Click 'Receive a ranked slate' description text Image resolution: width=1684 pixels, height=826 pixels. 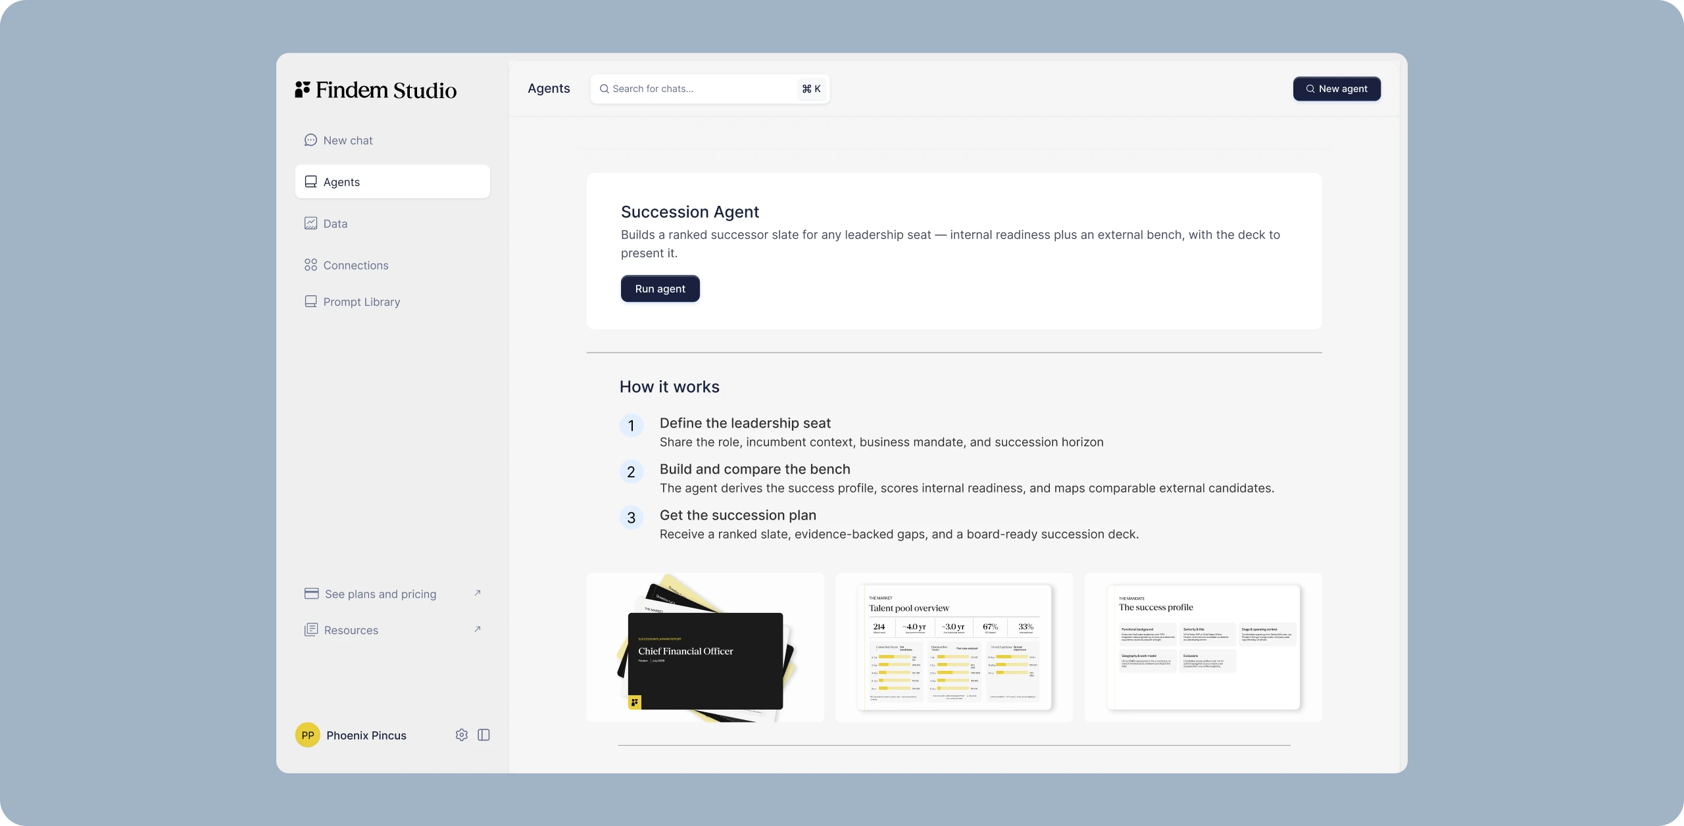(x=899, y=534)
